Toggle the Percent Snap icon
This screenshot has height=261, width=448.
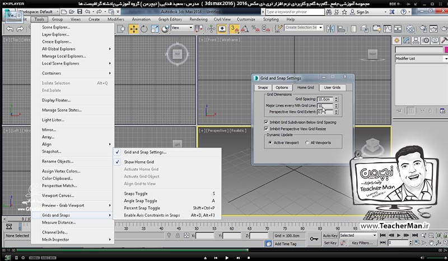coord(255,29)
